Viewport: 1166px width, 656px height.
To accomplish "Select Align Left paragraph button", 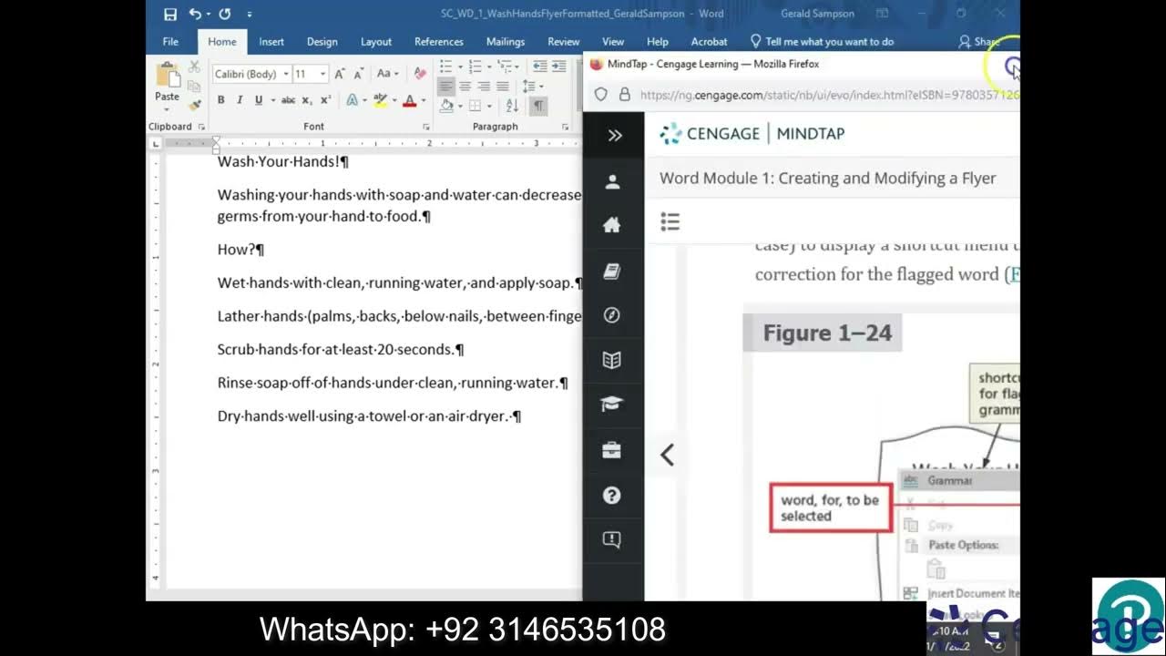I will point(445,86).
